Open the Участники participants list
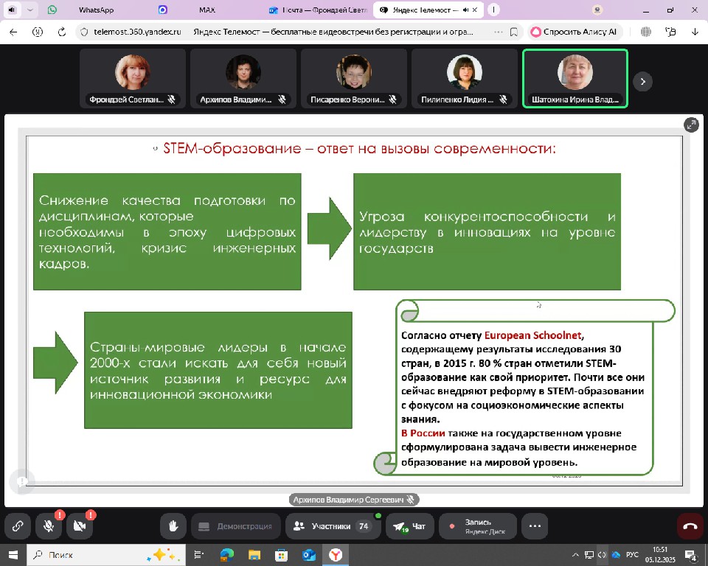 pos(331,526)
